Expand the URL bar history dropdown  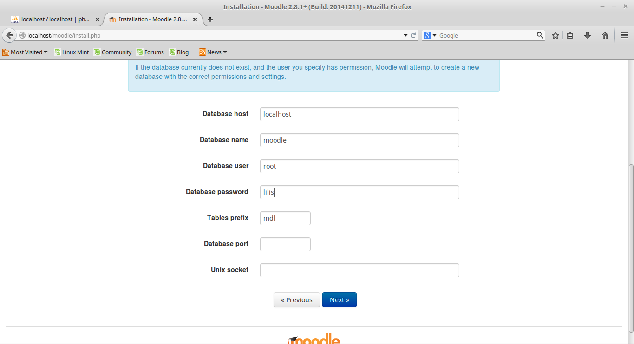(405, 35)
